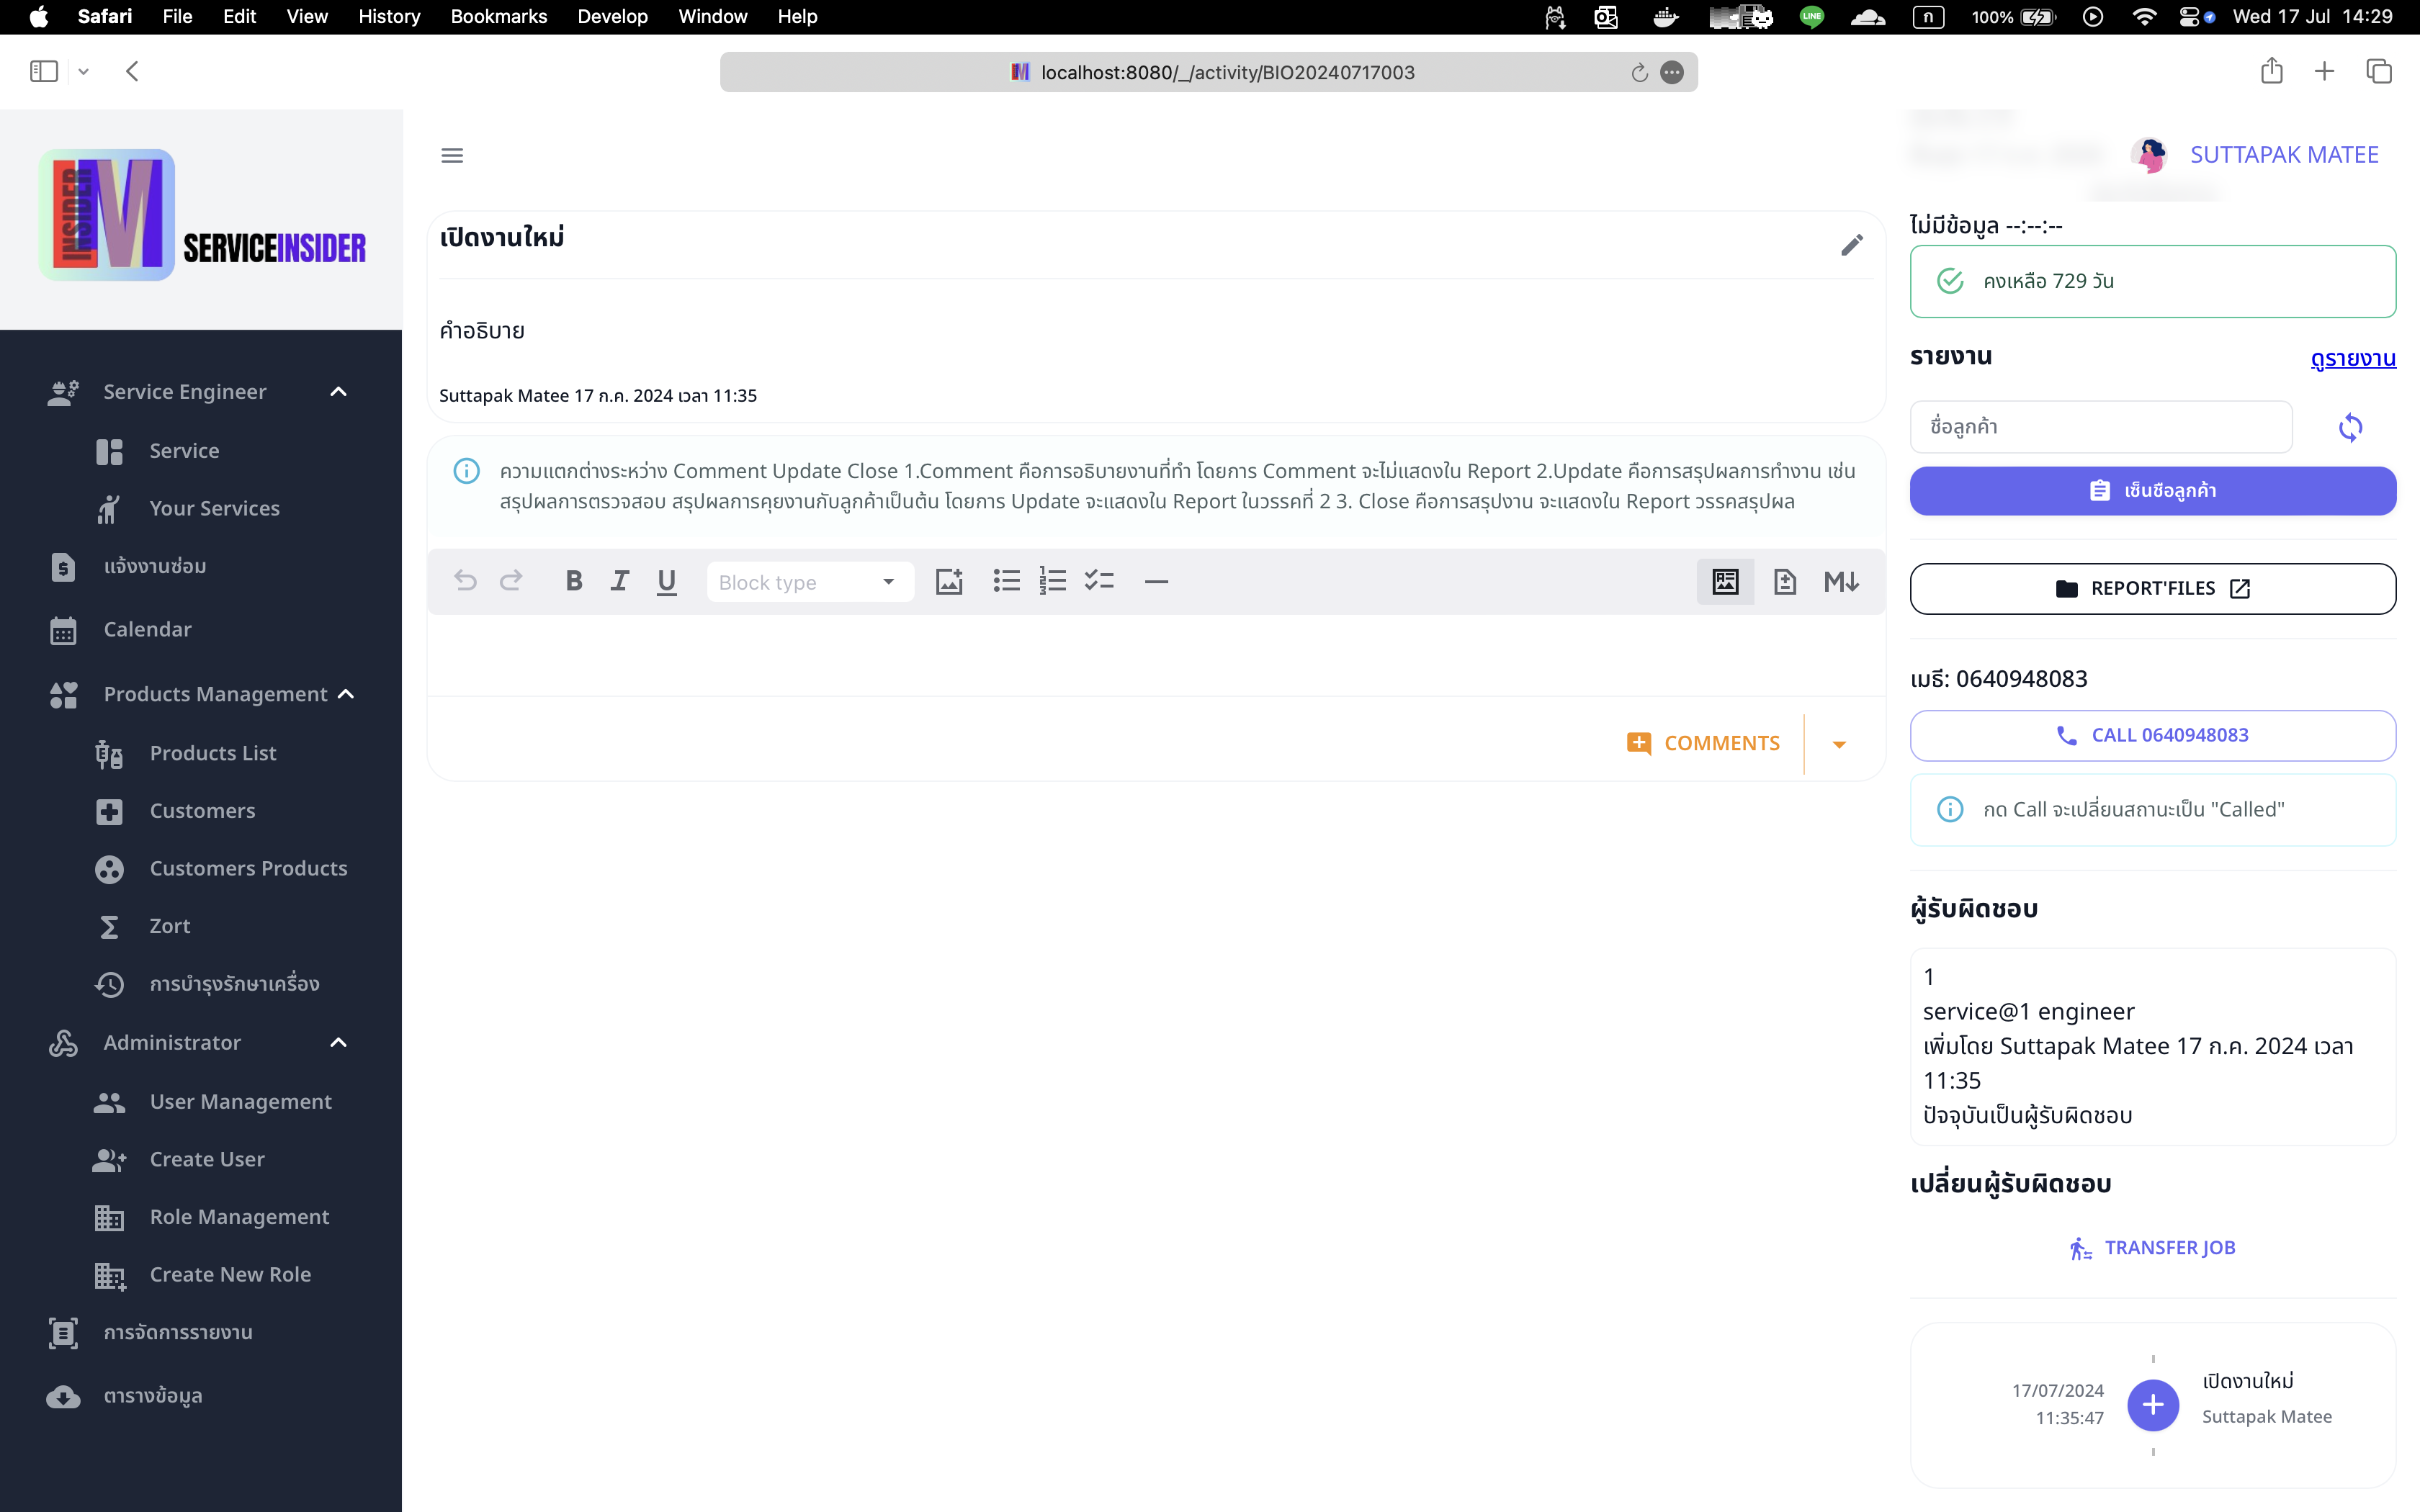This screenshot has height=1512, width=2420.
Task: Insert an image using toolbar icon
Action: (x=948, y=581)
